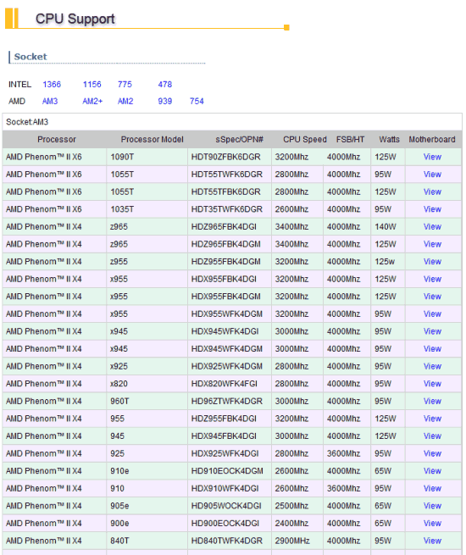
Task: View motherboards for 960T processor
Action: (x=432, y=402)
